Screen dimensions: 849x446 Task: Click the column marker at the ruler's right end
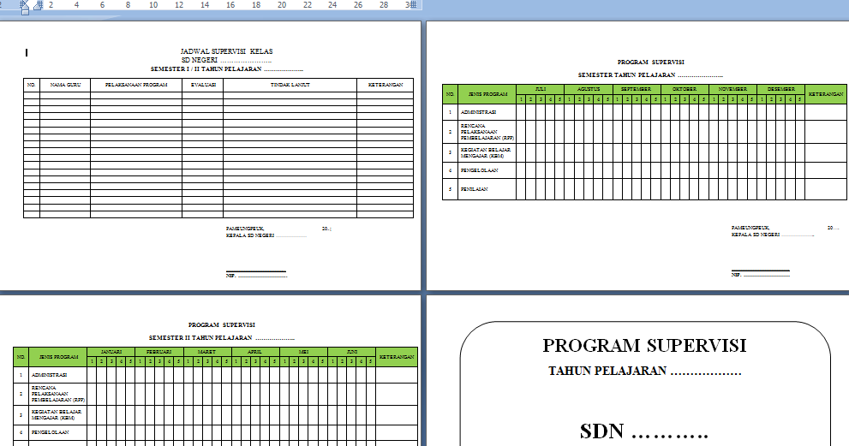click(x=413, y=5)
